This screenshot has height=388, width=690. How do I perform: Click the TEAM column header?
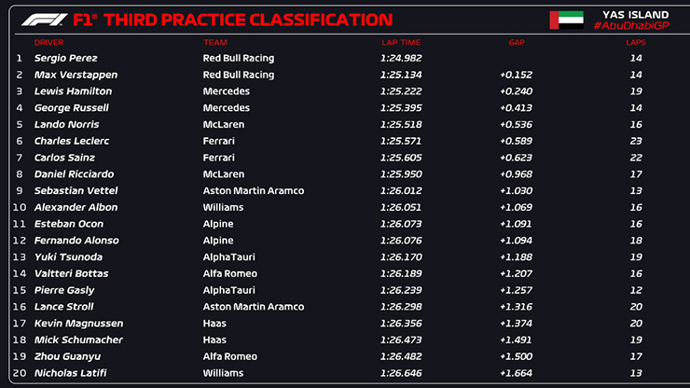point(215,42)
